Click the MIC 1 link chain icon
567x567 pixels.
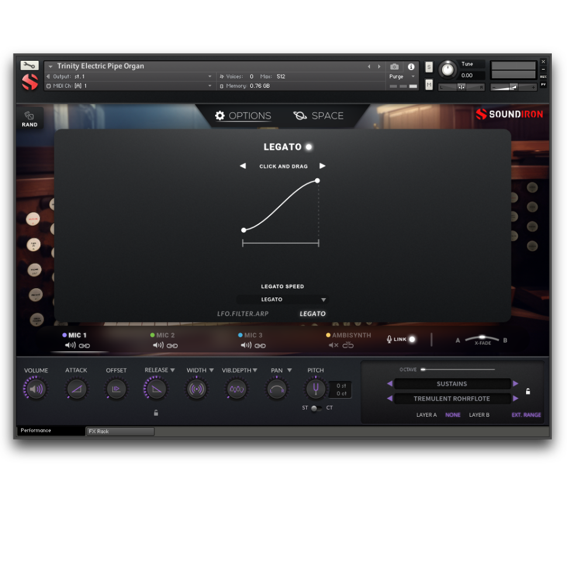[84, 345]
